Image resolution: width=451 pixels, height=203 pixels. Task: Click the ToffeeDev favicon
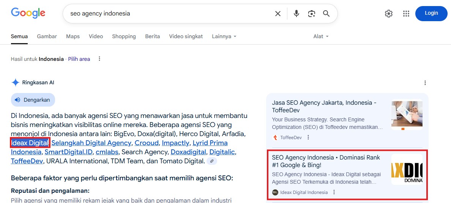pyautogui.click(x=275, y=138)
